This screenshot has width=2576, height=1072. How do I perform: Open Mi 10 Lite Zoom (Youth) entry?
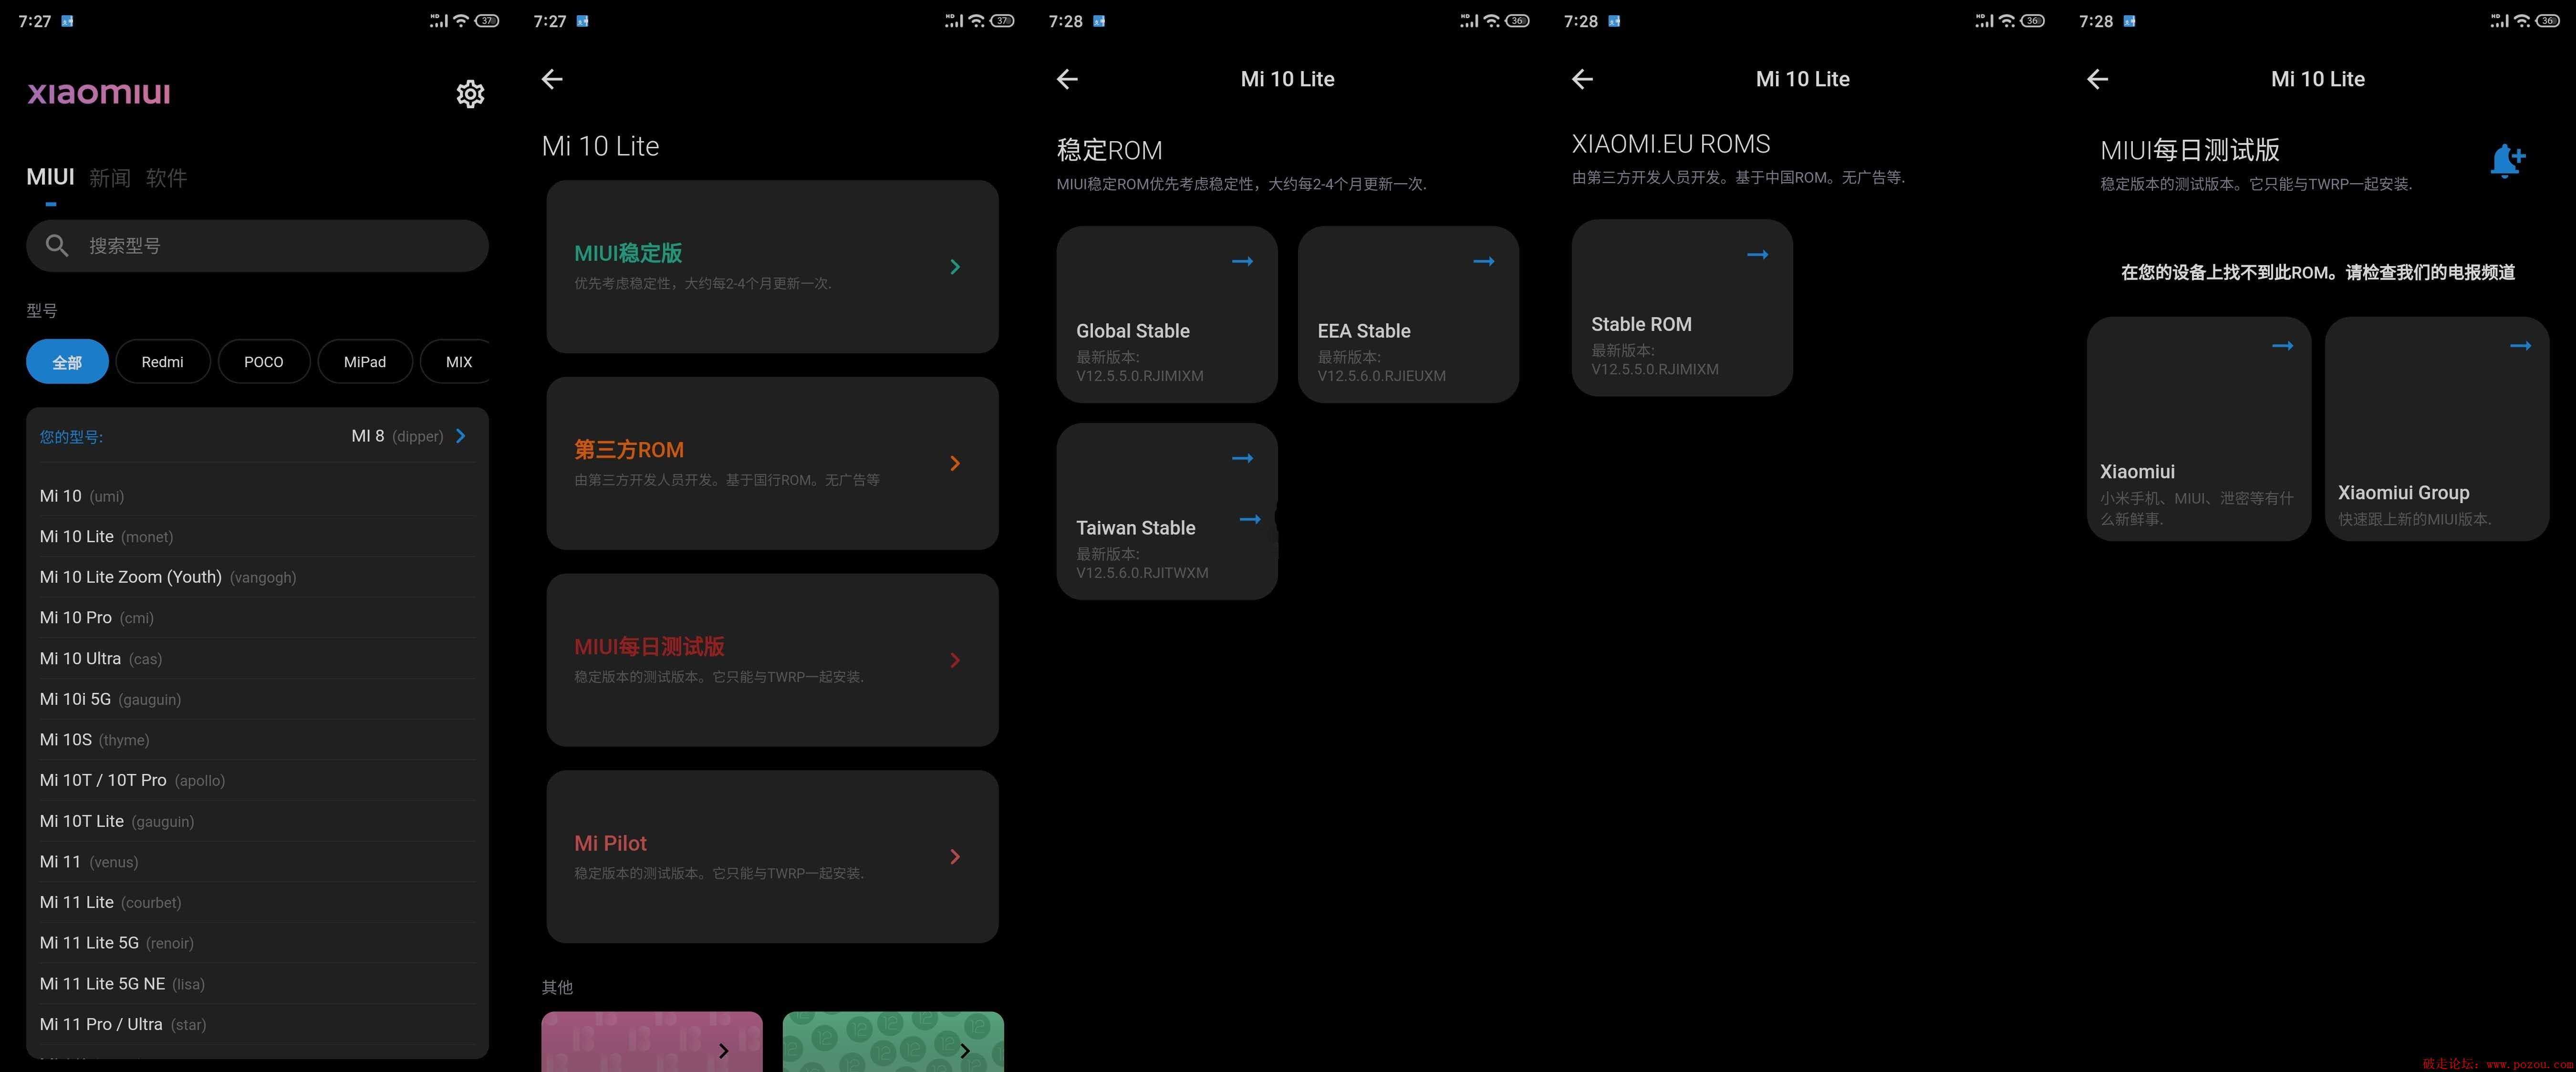(x=257, y=577)
